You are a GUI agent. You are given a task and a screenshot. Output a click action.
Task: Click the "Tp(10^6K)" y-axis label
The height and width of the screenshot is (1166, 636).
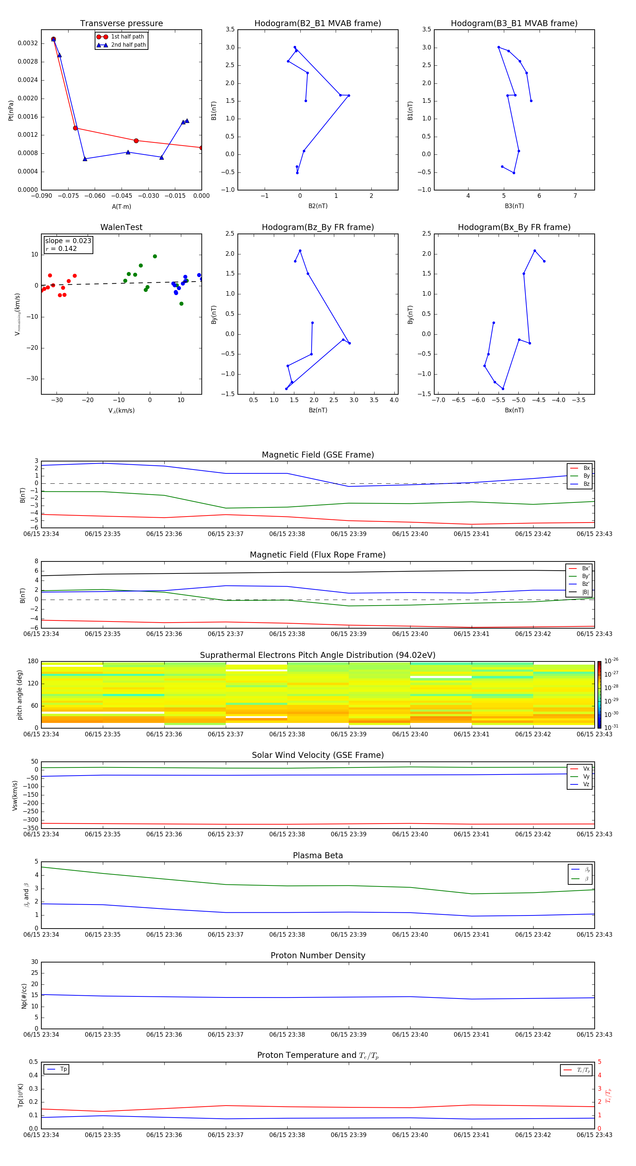[x=20, y=1095]
